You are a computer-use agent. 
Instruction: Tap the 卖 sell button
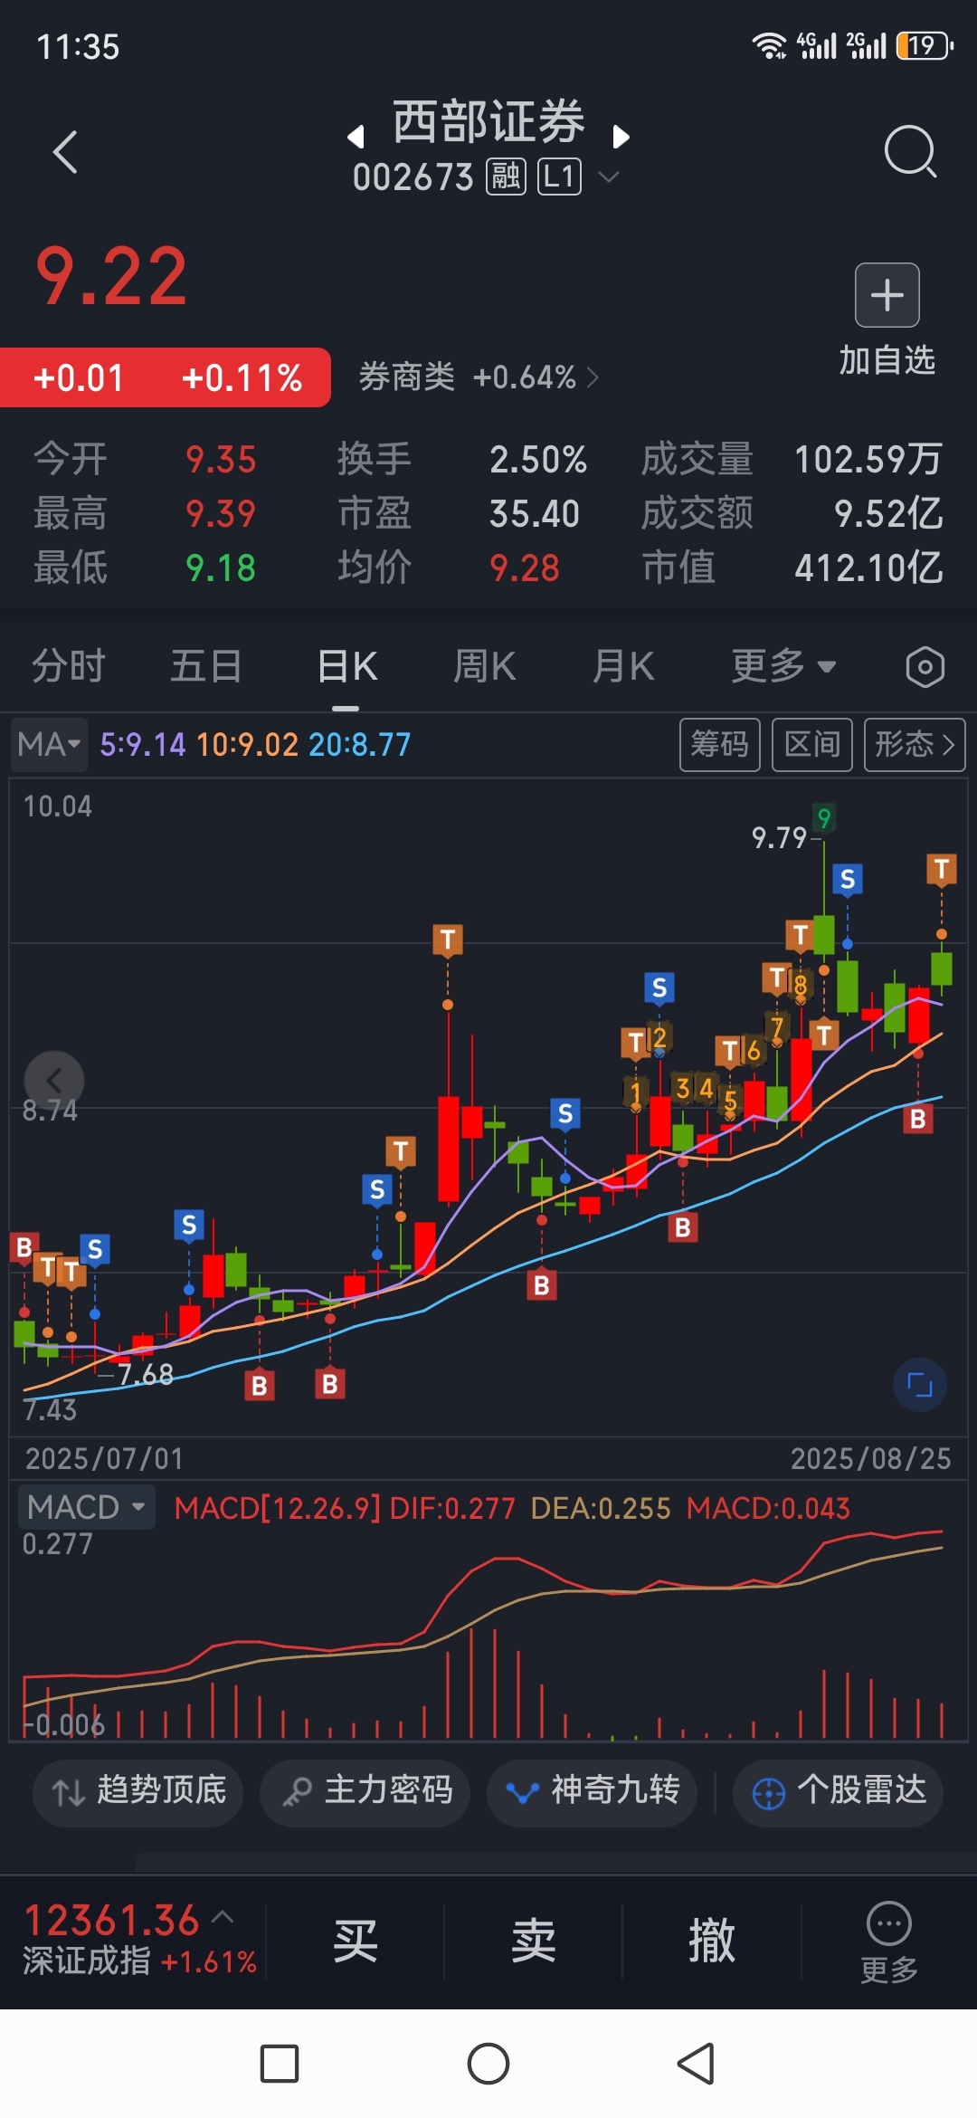tap(533, 1941)
